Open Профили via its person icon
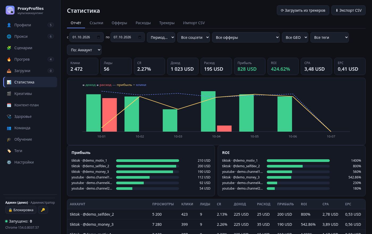The height and width of the screenshot is (234, 372). pyautogui.click(x=9, y=25)
